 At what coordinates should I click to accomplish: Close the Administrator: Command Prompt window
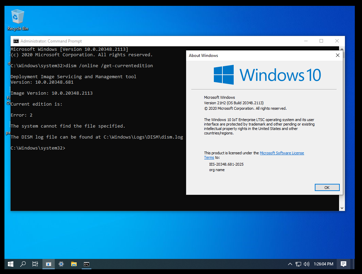click(x=337, y=41)
